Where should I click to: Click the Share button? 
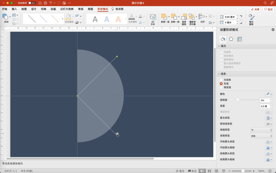tap(255, 9)
